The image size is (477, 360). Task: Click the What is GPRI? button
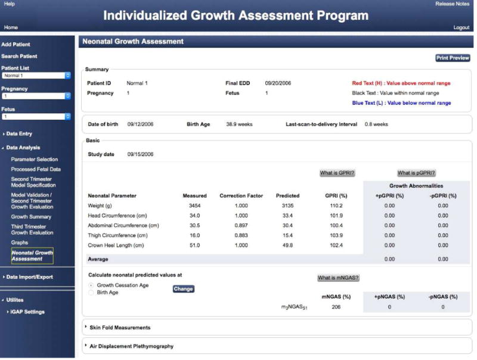coord(337,173)
